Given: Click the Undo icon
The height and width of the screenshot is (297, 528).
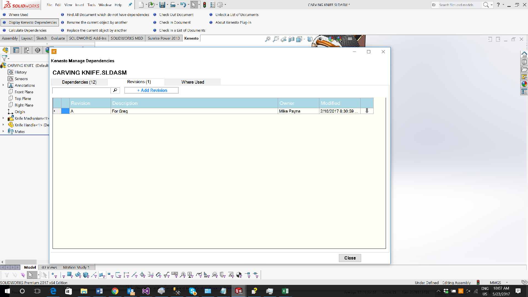Looking at the screenshot, I should [x=183, y=5].
